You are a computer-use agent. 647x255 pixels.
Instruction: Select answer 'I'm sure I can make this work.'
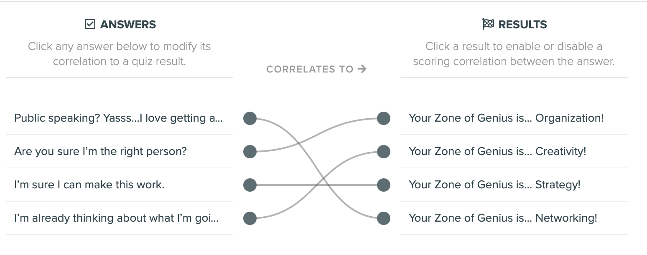89,185
